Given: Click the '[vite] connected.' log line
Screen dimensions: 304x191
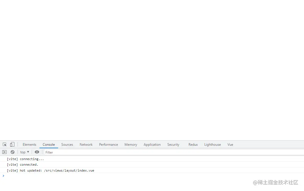Looking at the screenshot, I should (x=29, y=165).
